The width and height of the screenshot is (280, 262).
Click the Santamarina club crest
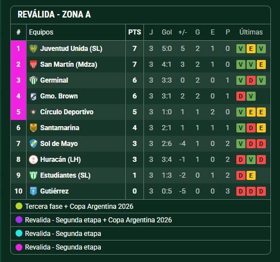coord(33,128)
